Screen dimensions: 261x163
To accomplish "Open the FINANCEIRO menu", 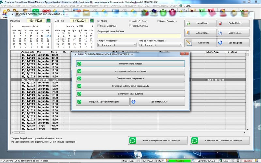I will [x=130, y=6].
